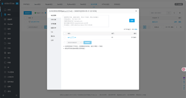Open the Docker icon in sidebar
The width and height of the screenshot is (186, 98).
[5, 24]
